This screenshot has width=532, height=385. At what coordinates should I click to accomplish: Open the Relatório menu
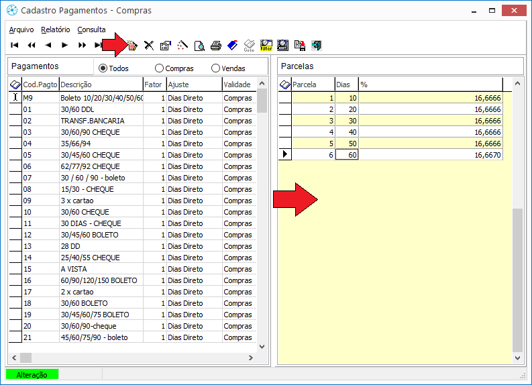pyautogui.click(x=55, y=30)
